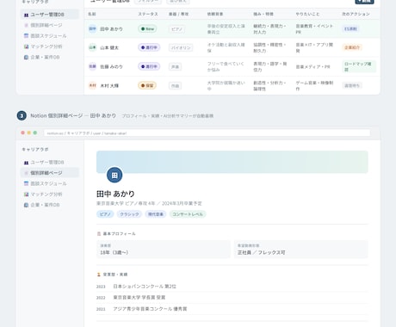The image size is (396, 327).
Task: Click the New status badge for 田中 あかり
Action: click(147, 29)
